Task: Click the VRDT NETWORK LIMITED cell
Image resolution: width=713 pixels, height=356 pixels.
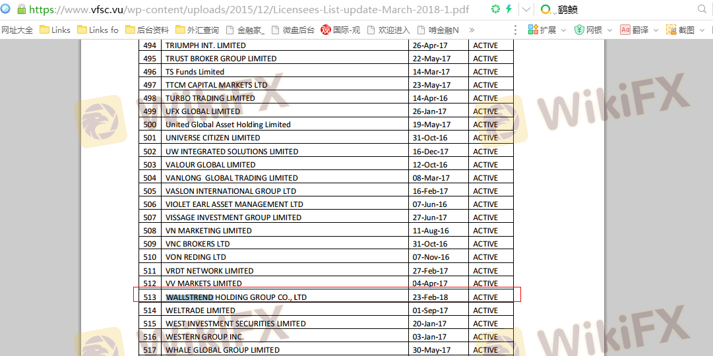Action: click(x=285, y=270)
